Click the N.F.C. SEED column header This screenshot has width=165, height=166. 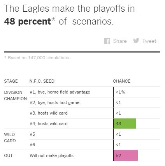42,81
